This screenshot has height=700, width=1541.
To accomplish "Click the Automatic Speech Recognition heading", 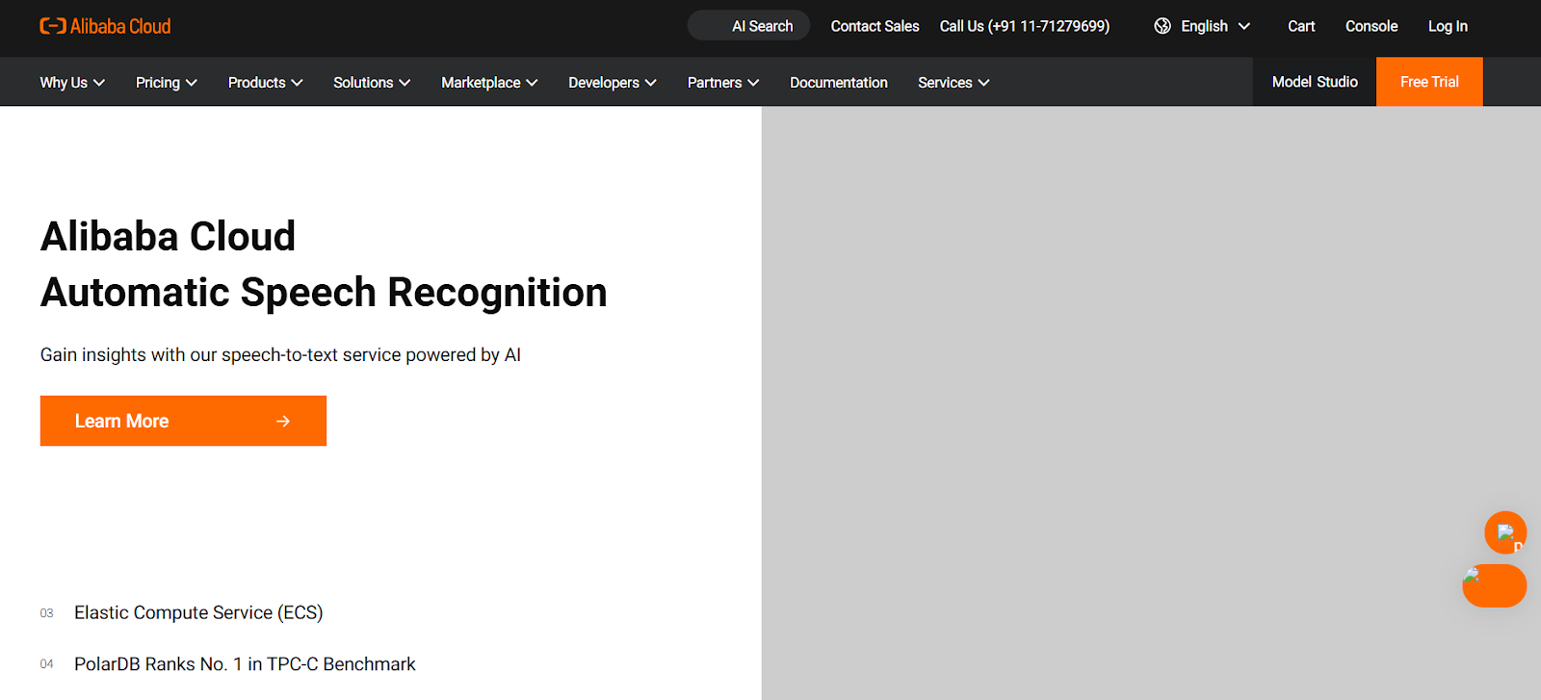I will tap(324, 293).
